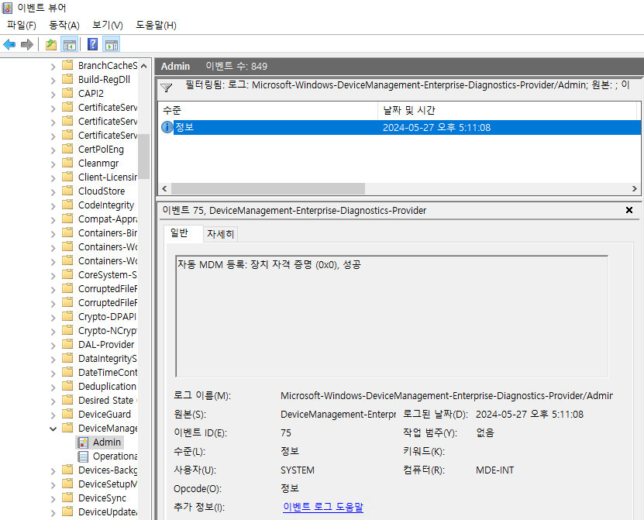Expand the CodeIntegrity tree node
This screenshot has height=520, width=644.
[53, 206]
